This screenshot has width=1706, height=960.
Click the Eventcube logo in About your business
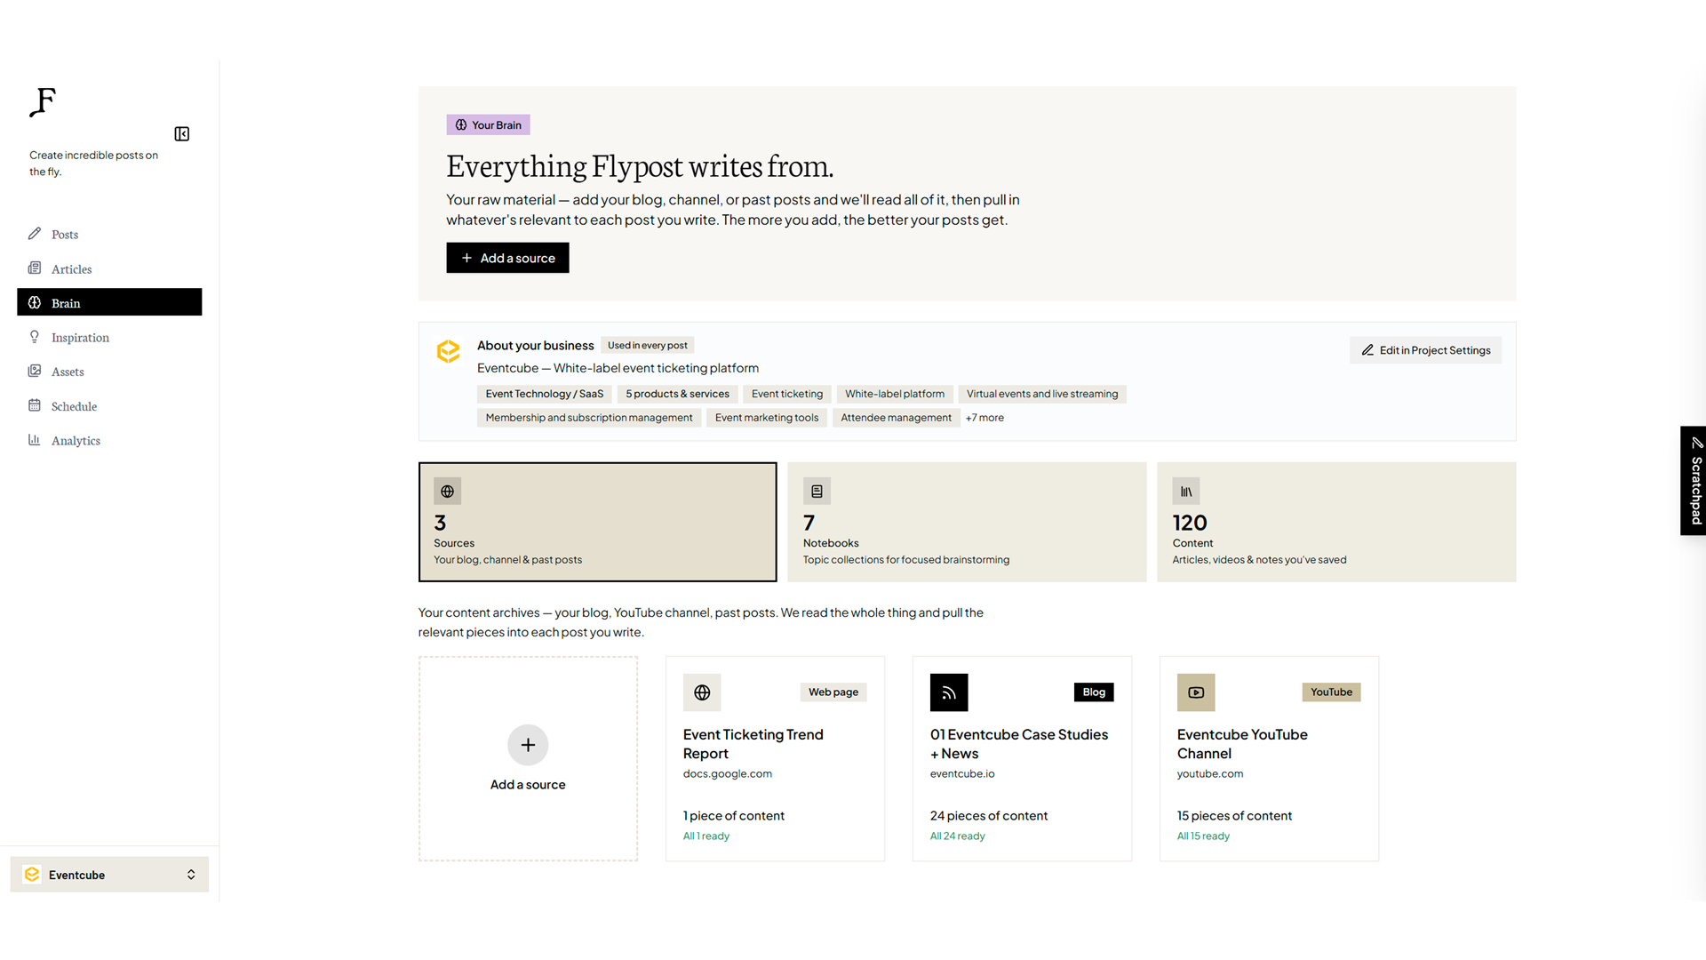pyautogui.click(x=449, y=351)
